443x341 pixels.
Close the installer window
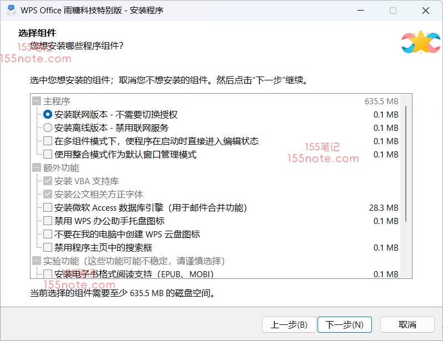click(425, 11)
